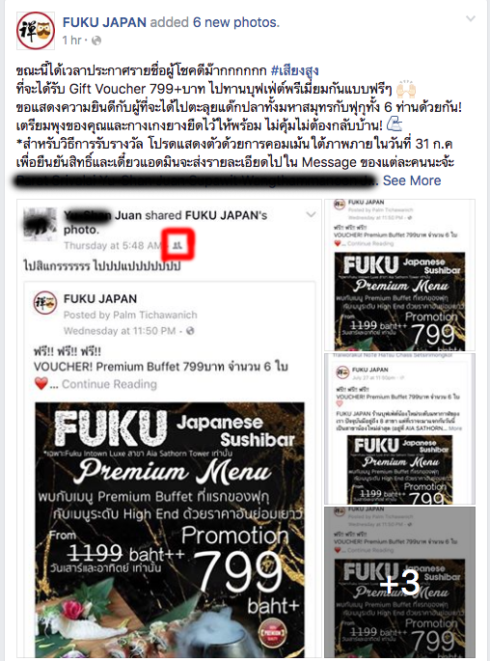The image size is (490, 661).
Task: Expand the shared post's options chevron
Action: 311,214
